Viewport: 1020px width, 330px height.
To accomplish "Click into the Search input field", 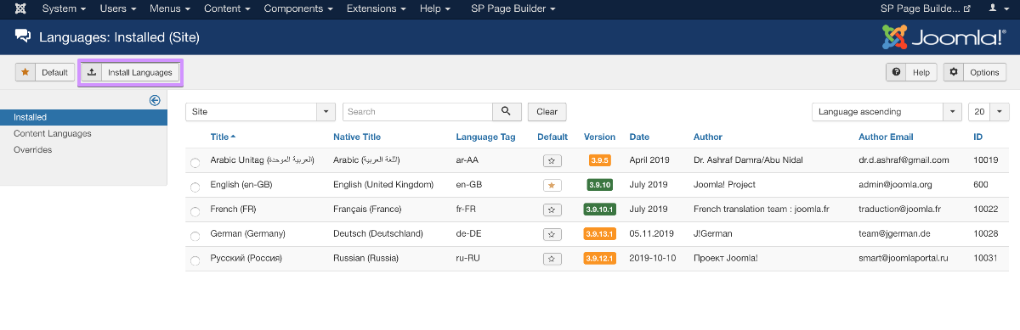I will (x=417, y=111).
